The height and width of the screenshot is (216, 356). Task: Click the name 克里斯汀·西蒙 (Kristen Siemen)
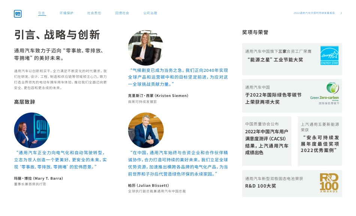point(158,95)
